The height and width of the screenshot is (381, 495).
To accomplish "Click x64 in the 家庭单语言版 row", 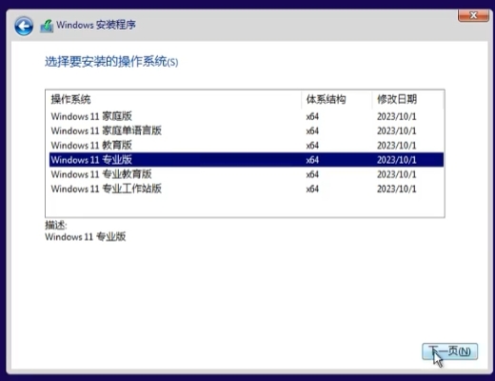I will pyautogui.click(x=312, y=130).
